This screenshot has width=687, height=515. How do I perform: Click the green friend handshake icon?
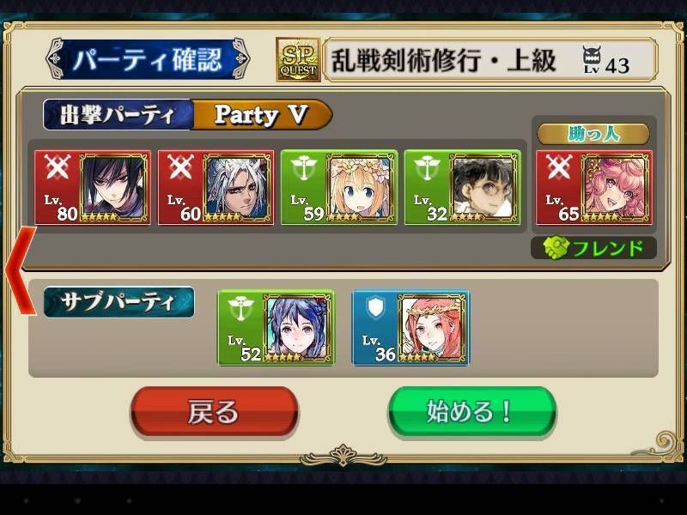(x=556, y=248)
